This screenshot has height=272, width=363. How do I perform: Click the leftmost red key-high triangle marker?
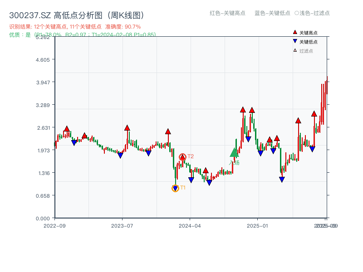(66, 129)
